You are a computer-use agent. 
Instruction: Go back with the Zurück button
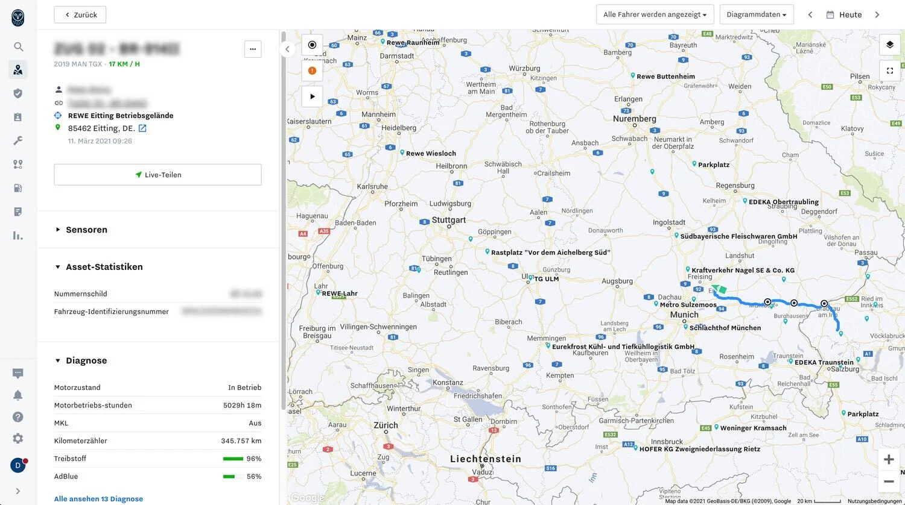(x=80, y=14)
